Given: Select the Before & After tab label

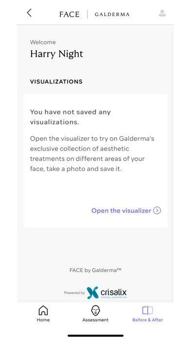Looking at the screenshot, I should [x=148, y=320].
